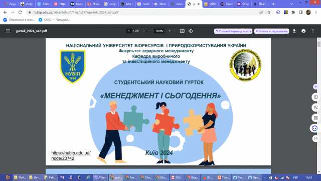
Task: Click the page number input field
Action: 129,31
